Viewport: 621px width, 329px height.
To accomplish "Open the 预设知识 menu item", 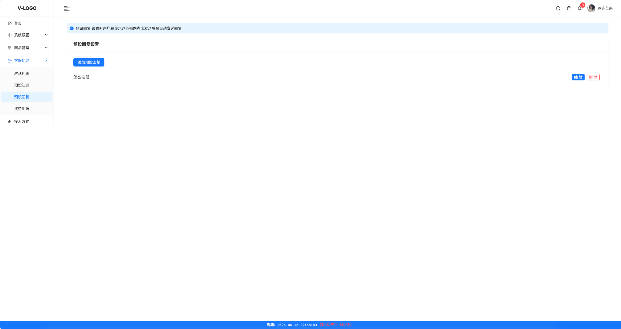I will [22, 85].
